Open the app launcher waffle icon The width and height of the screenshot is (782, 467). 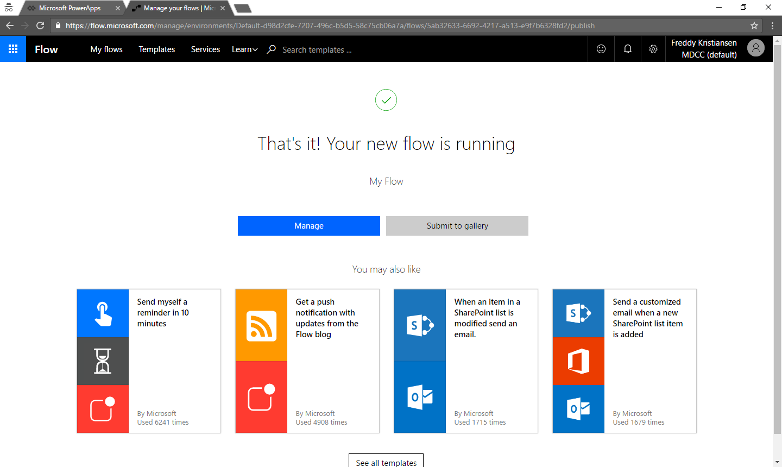click(13, 49)
